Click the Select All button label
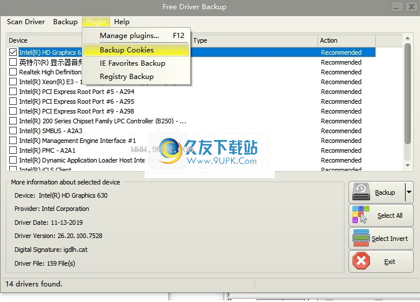Viewport: 420px width, 302px height. coord(389,216)
